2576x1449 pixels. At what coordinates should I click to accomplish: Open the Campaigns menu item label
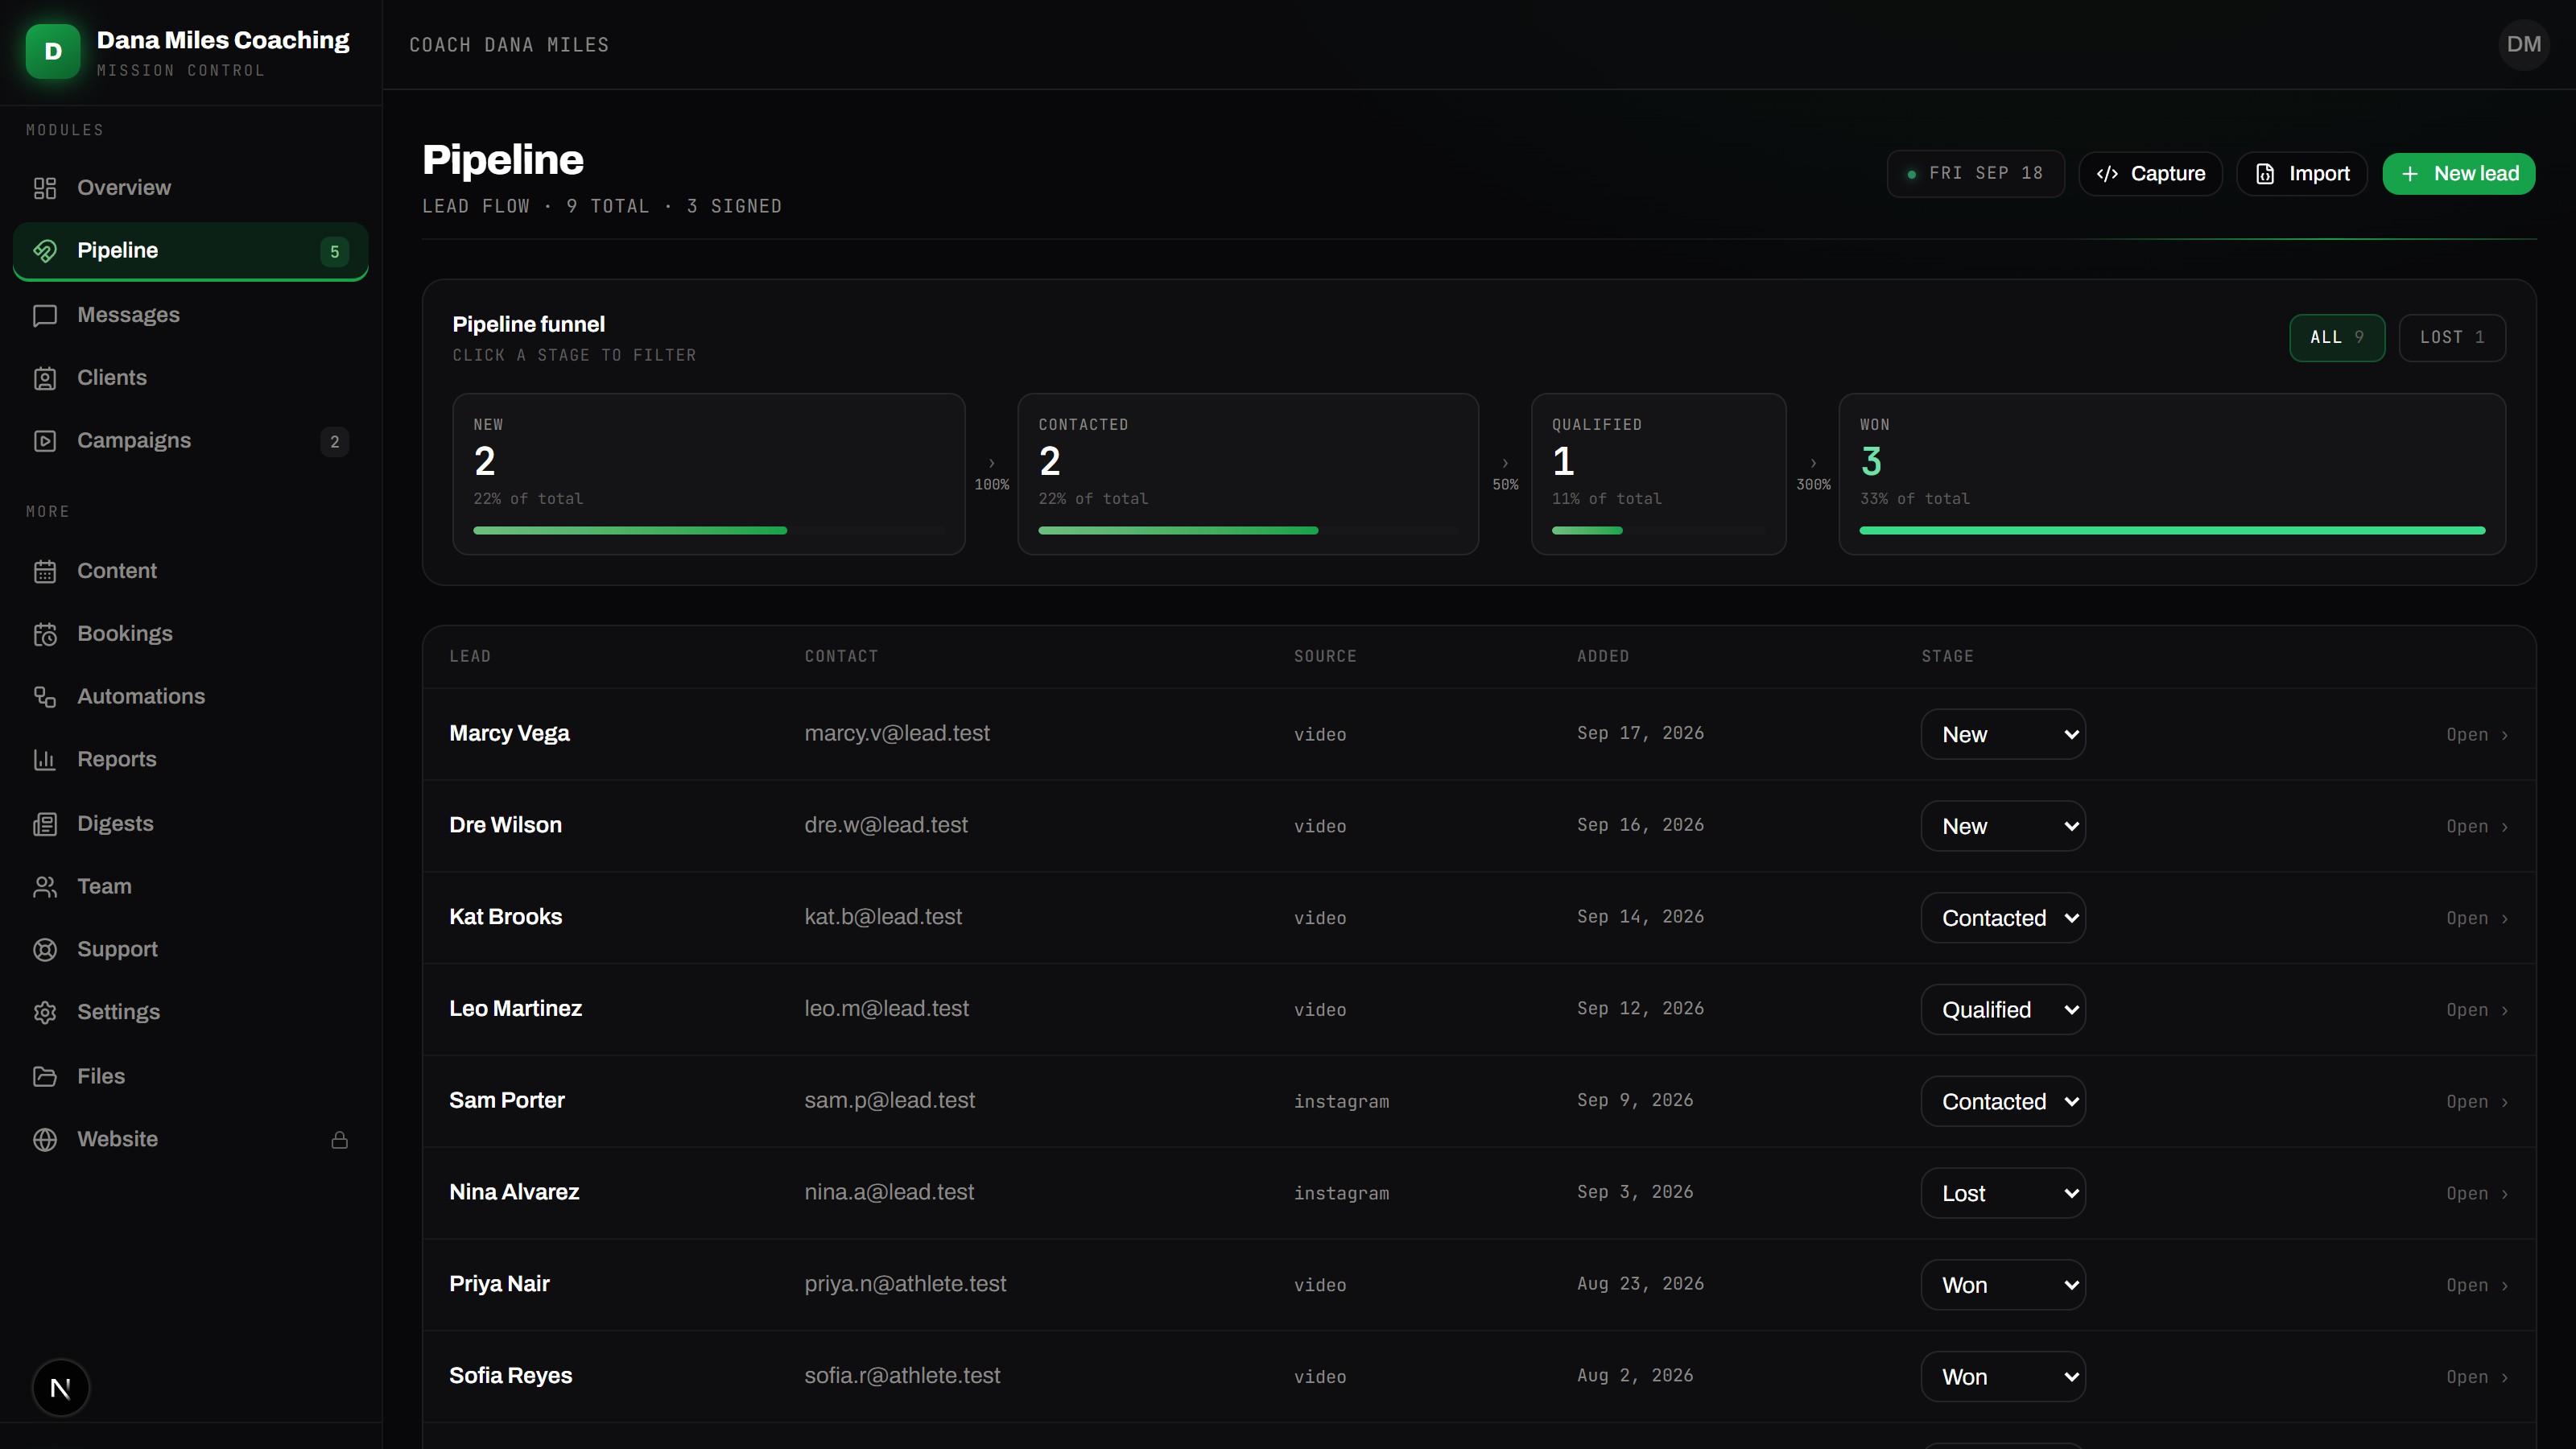coord(134,441)
